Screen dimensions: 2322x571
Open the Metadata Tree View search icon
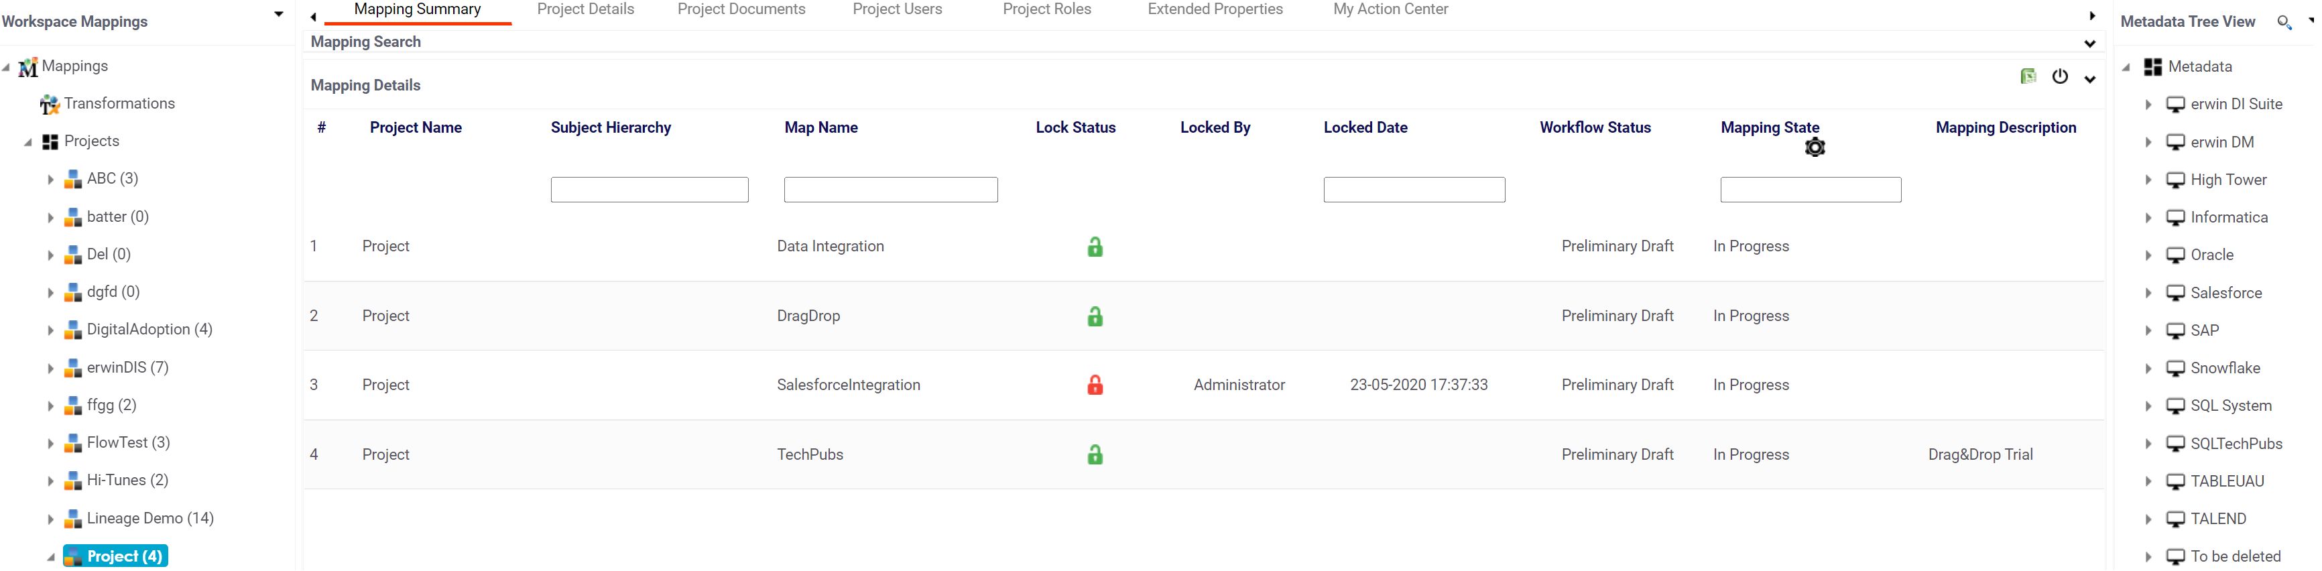click(2283, 21)
